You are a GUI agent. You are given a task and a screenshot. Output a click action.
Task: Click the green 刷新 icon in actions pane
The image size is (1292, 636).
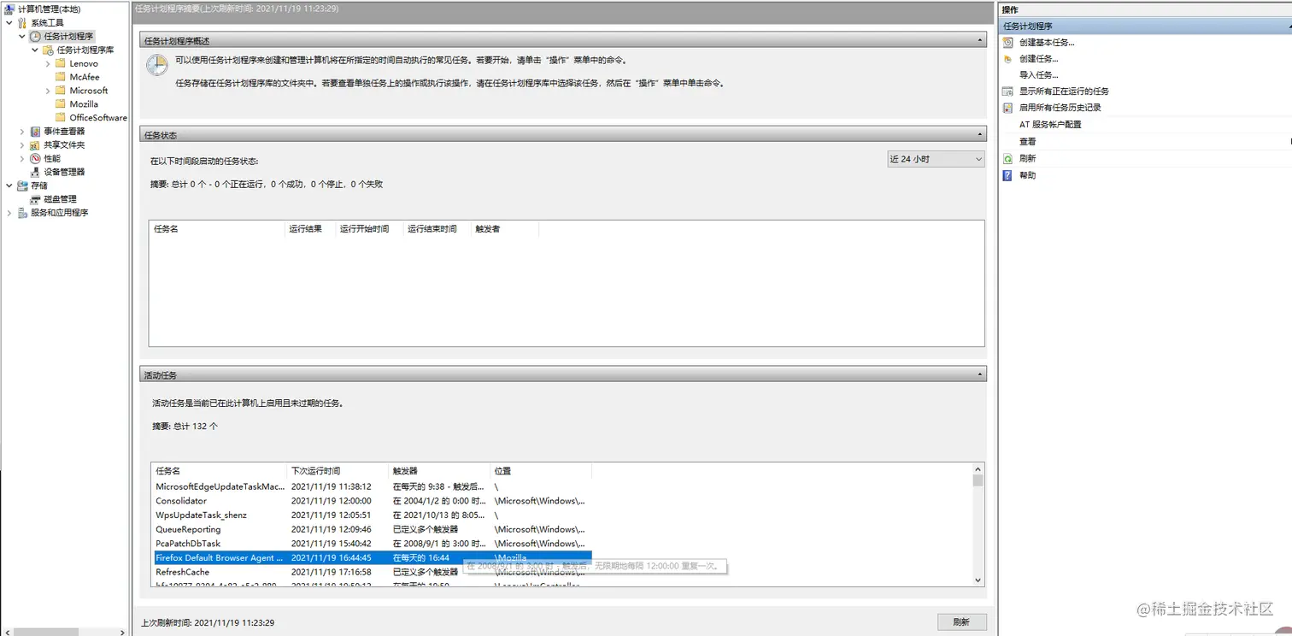coord(1008,159)
